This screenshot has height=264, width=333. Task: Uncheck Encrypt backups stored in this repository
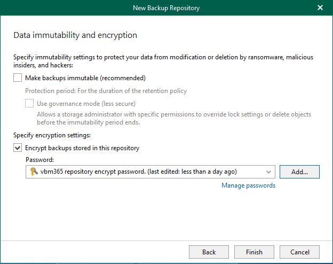[18, 148]
